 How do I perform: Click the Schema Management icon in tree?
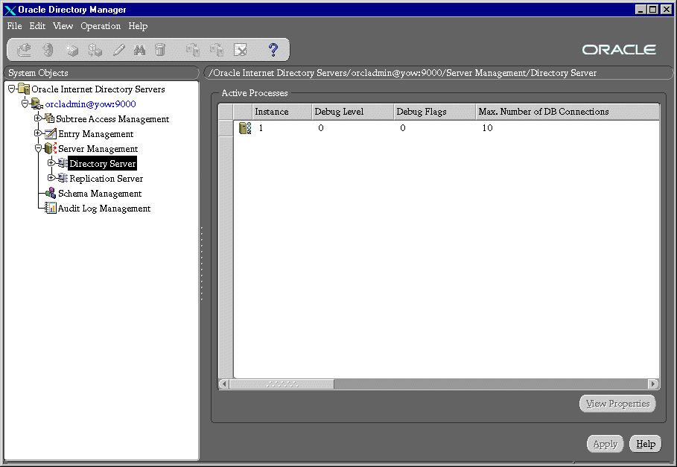(51, 194)
